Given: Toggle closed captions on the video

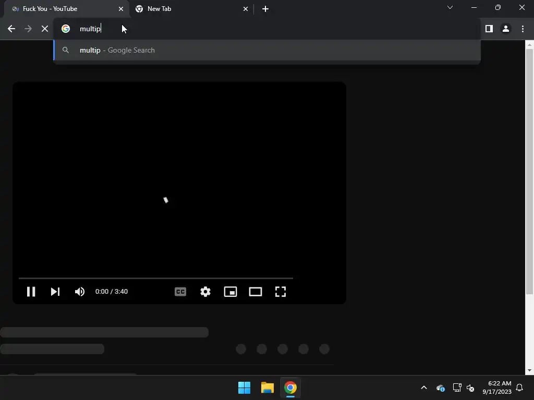Looking at the screenshot, I should click(180, 292).
